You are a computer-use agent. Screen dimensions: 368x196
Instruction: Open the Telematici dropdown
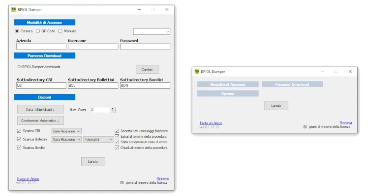(98, 140)
